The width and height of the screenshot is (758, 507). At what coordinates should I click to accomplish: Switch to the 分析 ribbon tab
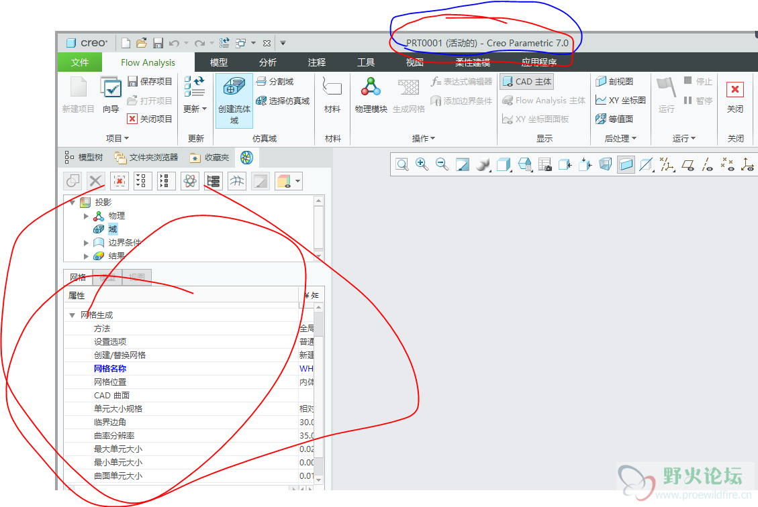pyautogui.click(x=268, y=62)
